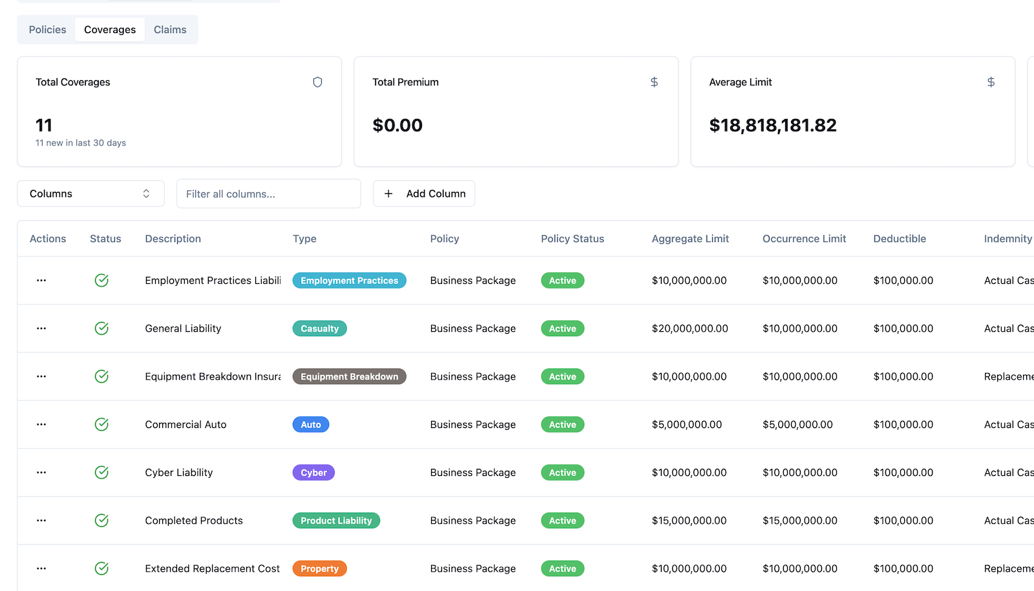Viewport: 1034px width, 591px height.
Task: Switch to the Policies tab
Action: click(47, 30)
